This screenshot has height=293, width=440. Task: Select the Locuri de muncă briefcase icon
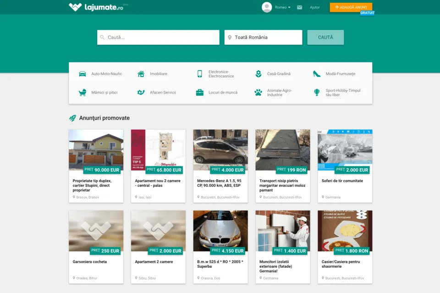pyautogui.click(x=199, y=92)
